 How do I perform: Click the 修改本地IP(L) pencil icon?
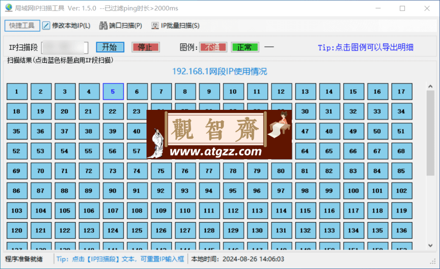coord(46,25)
